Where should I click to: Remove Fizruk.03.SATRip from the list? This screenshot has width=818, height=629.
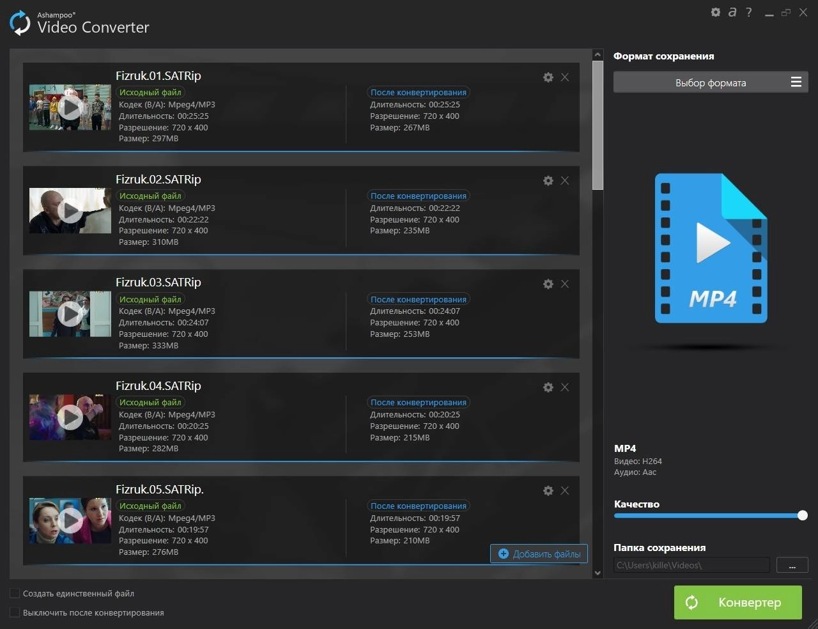(565, 284)
